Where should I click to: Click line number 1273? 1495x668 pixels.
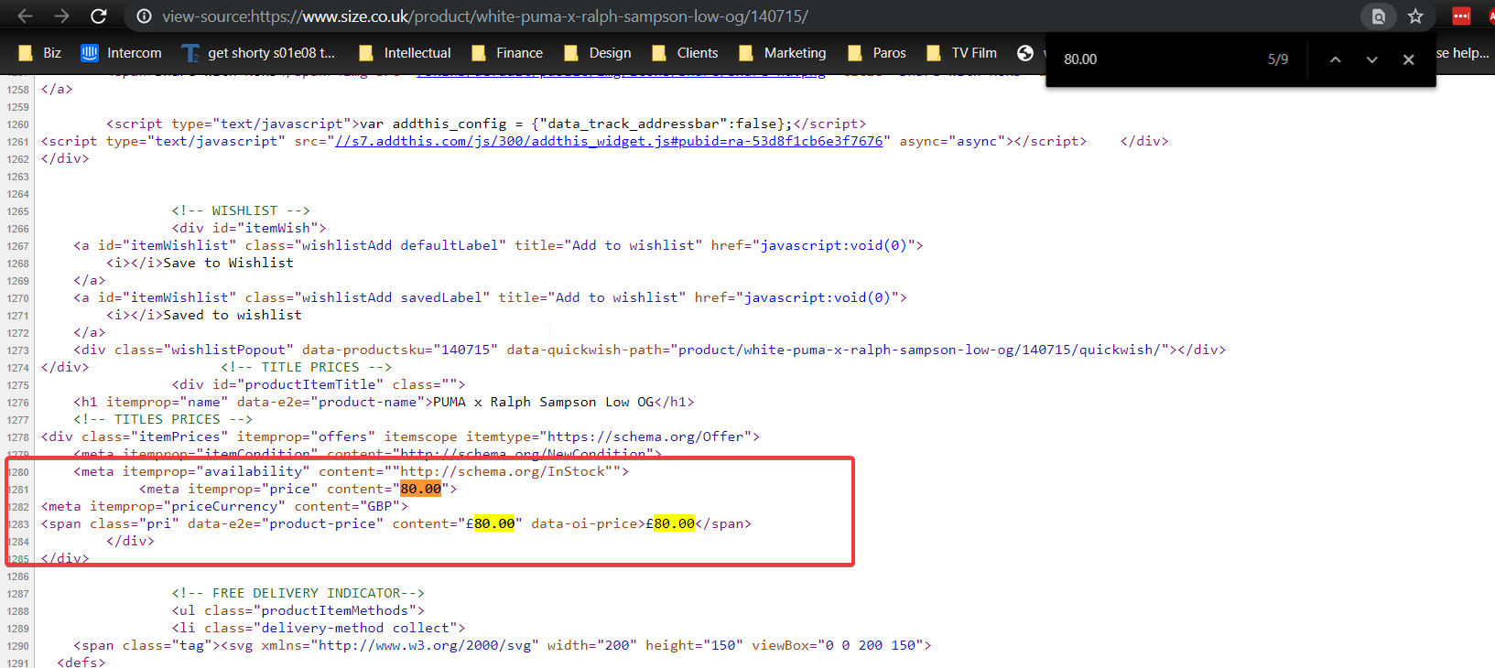click(x=17, y=350)
